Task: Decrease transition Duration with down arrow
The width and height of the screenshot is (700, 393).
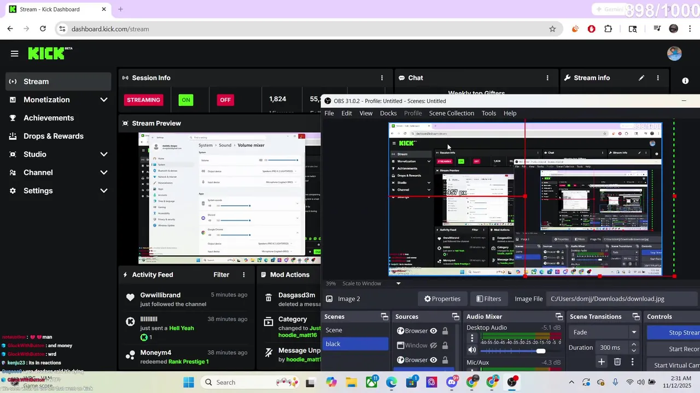Action: pos(634,350)
